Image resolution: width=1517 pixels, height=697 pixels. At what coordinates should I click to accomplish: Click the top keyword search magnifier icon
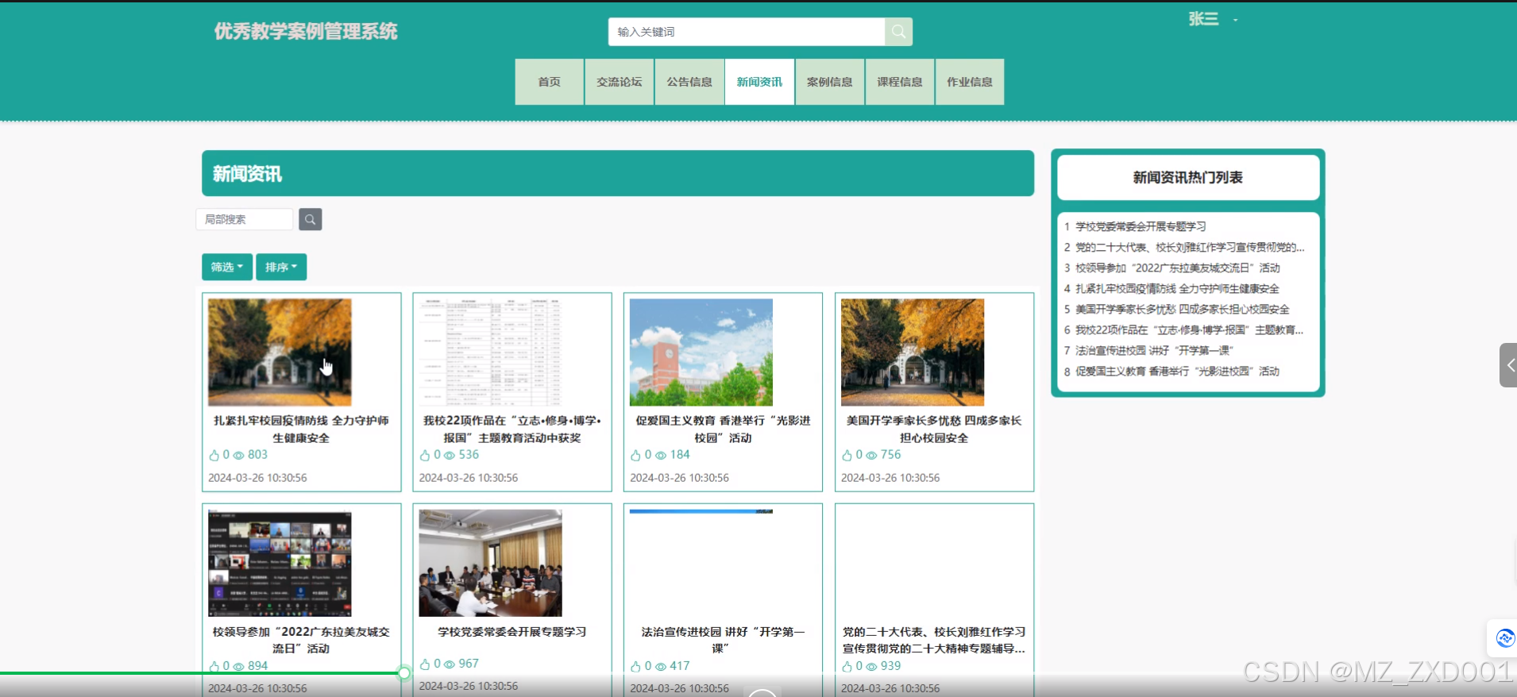click(898, 32)
